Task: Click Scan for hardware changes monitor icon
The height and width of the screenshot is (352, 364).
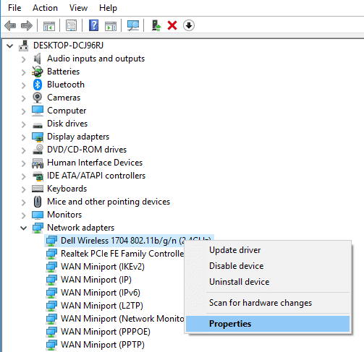Action: 133,25
